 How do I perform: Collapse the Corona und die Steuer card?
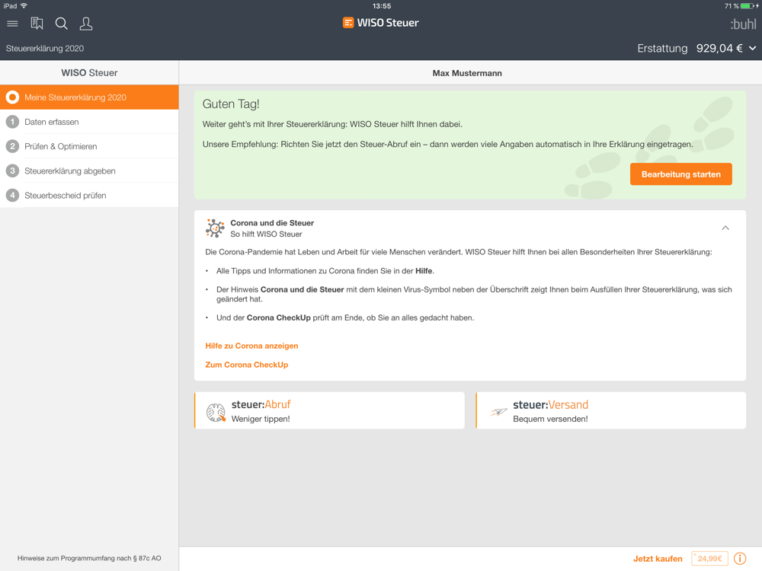click(x=725, y=228)
